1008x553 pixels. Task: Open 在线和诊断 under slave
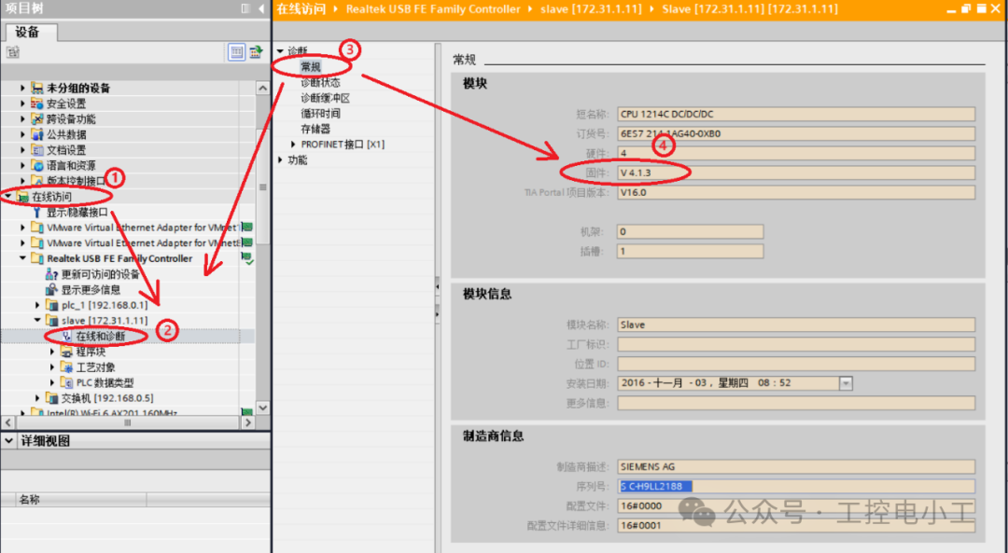pos(100,336)
